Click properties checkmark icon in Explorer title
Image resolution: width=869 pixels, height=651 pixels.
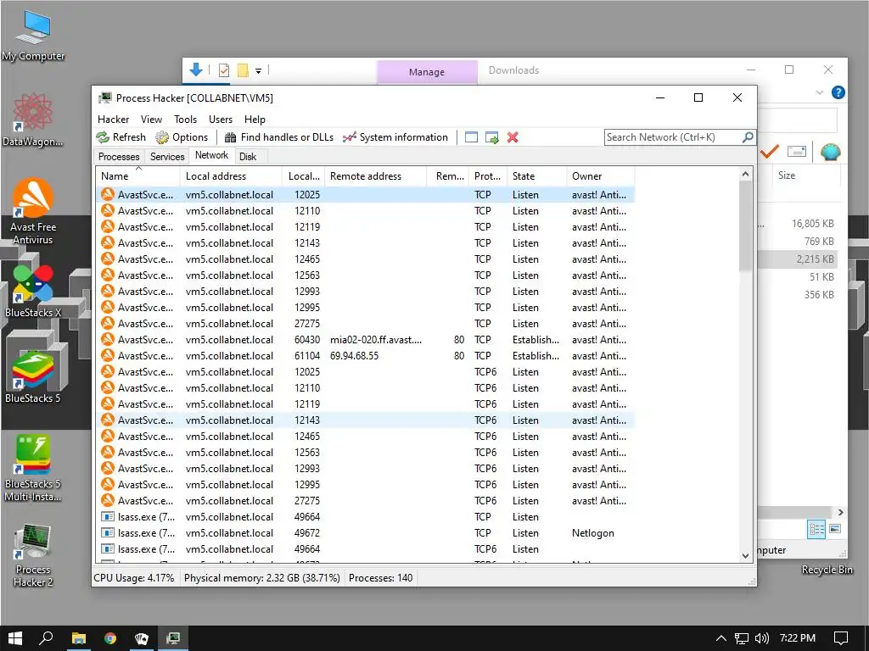click(x=224, y=70)
